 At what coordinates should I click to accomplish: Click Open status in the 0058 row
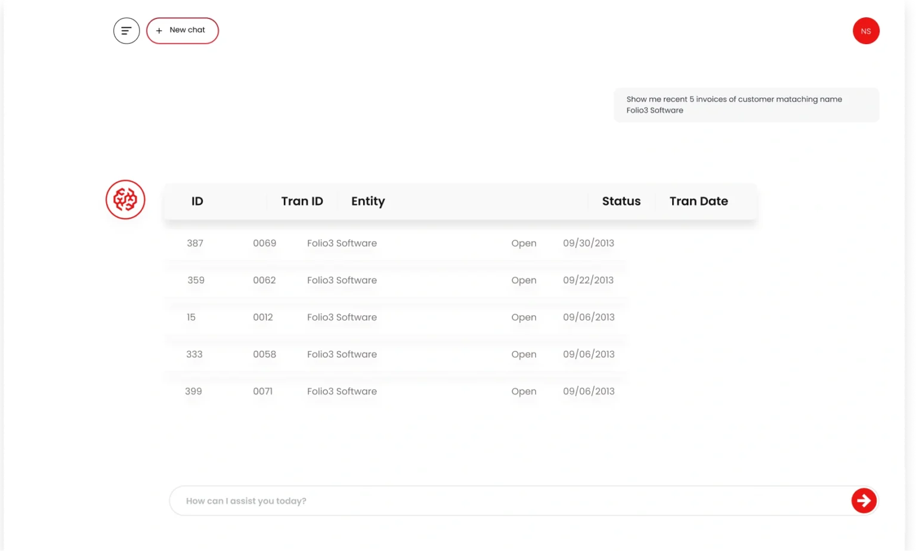click(524, 355)
